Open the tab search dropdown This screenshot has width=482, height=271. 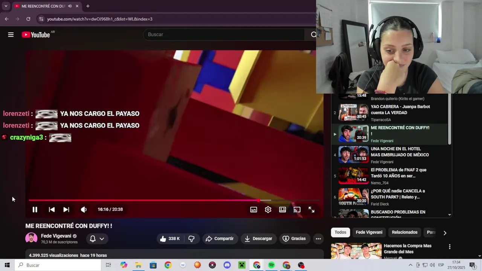pos(6,6)
